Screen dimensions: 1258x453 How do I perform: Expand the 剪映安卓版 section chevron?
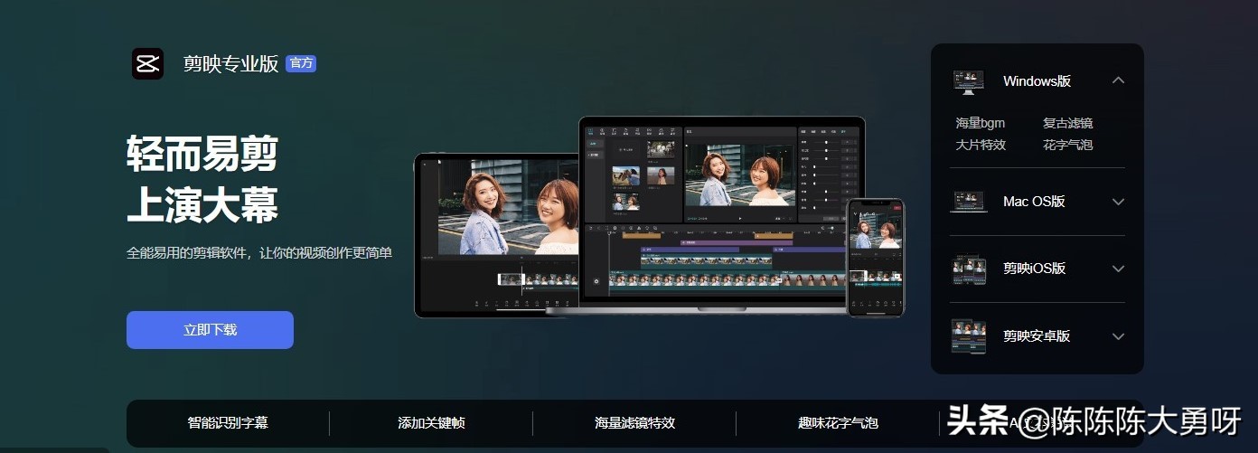tap(1118, 336)
